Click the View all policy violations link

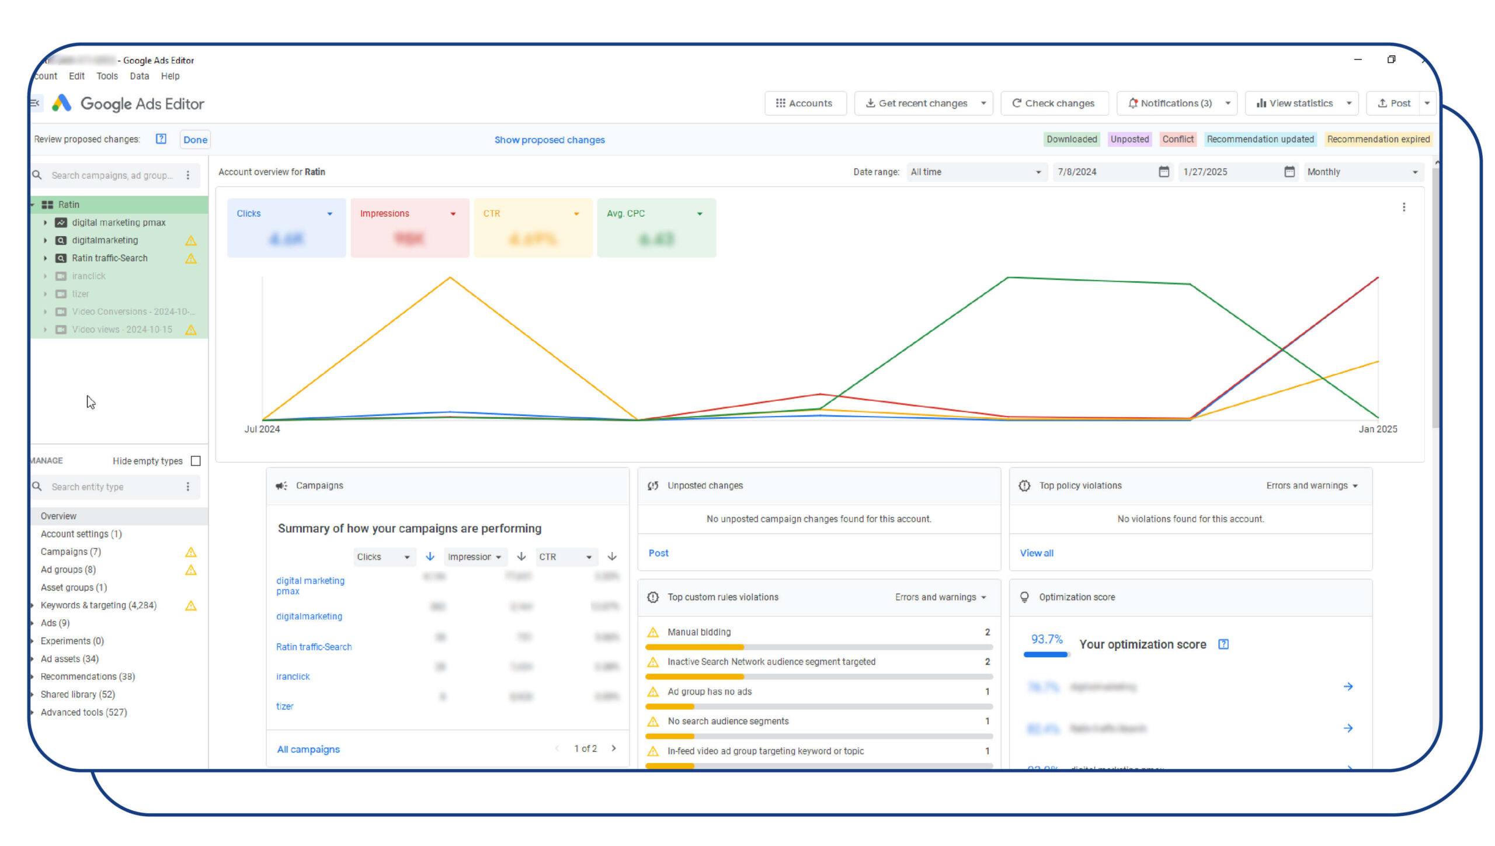point(1036,553)
